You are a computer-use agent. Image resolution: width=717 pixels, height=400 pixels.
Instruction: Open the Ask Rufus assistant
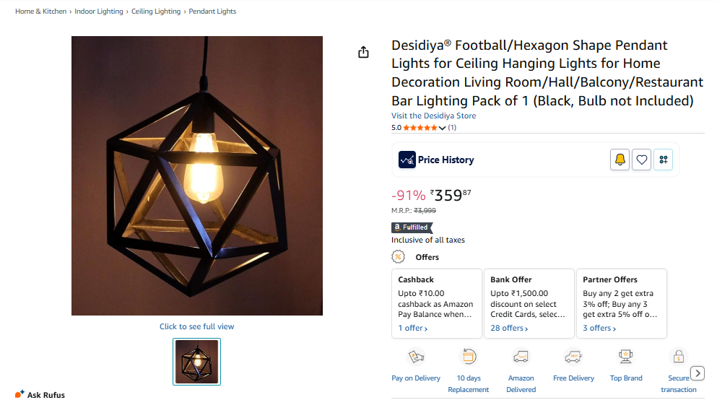pyautogui.click(x=40, y=394)
